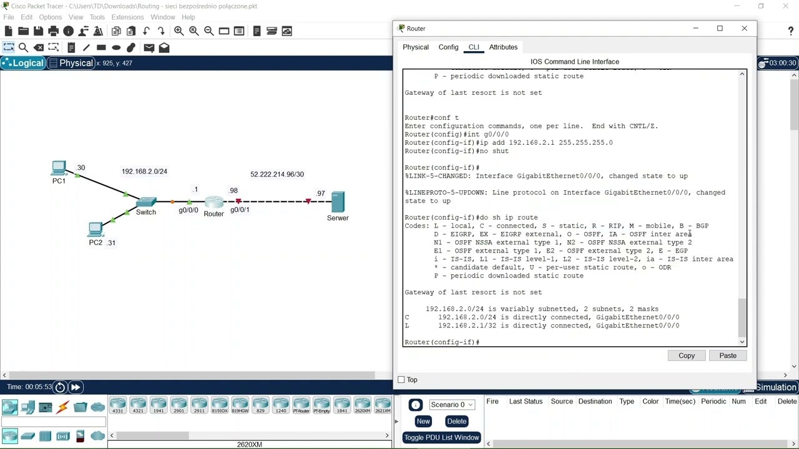Open the Window menu
Viewport: 799px width, 449px height.
pos(162,17)
